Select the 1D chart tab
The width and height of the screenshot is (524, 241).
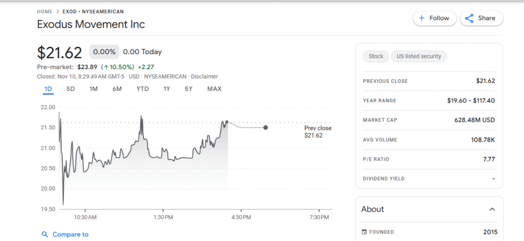point(48,89)
